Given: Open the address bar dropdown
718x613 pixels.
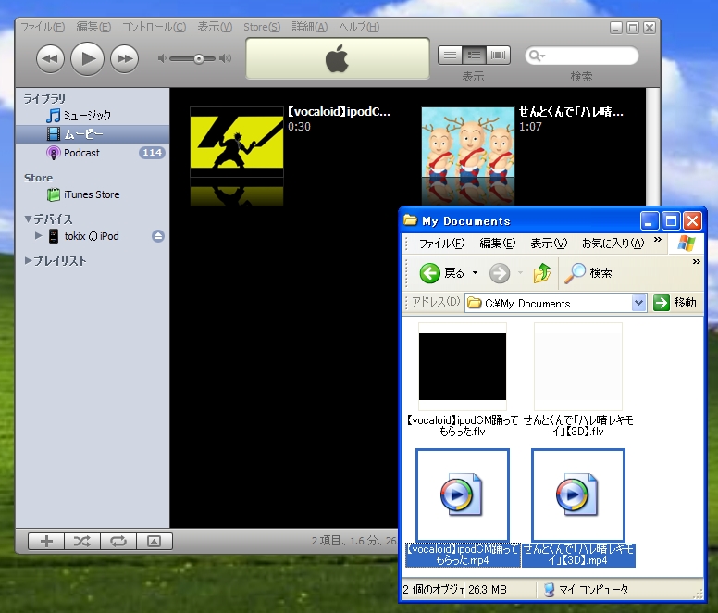Looking at the screenshot, I should [638, 303].
